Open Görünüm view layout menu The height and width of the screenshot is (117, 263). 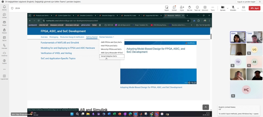pos(205,8)
